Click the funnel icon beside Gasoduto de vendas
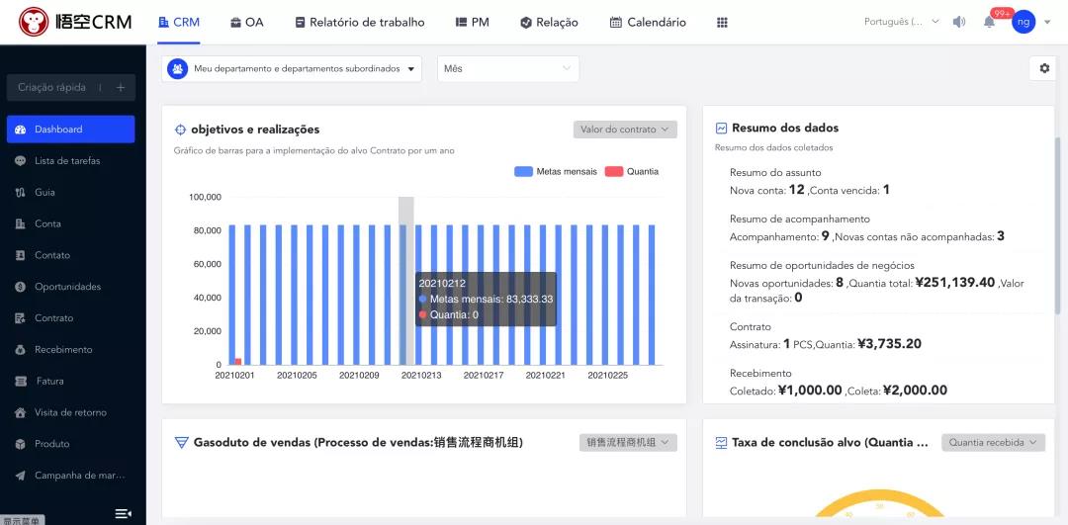The height and width of the screenshot is (525, 1068). (181, 443)
